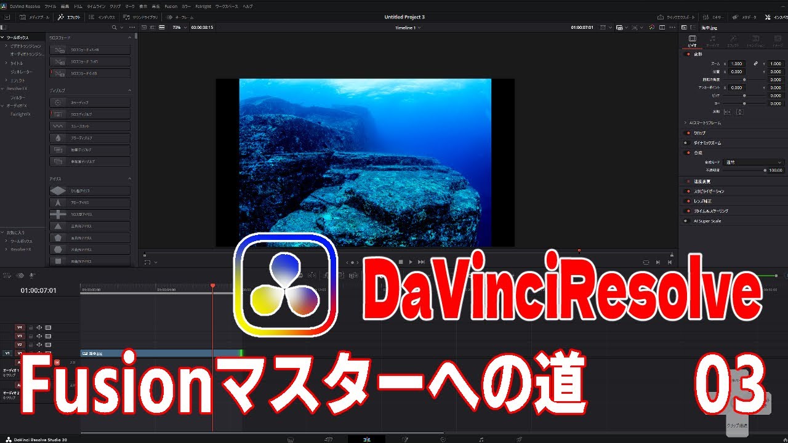Click the vertical flip icon
Image resolution: width=788 pixels, height=443 pixels.
click(x=739, y=111)
